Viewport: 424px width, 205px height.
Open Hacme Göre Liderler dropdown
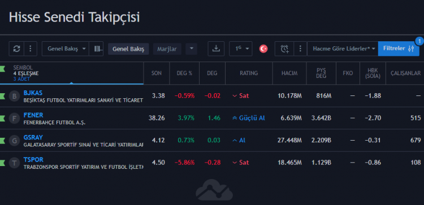point(343,49)
